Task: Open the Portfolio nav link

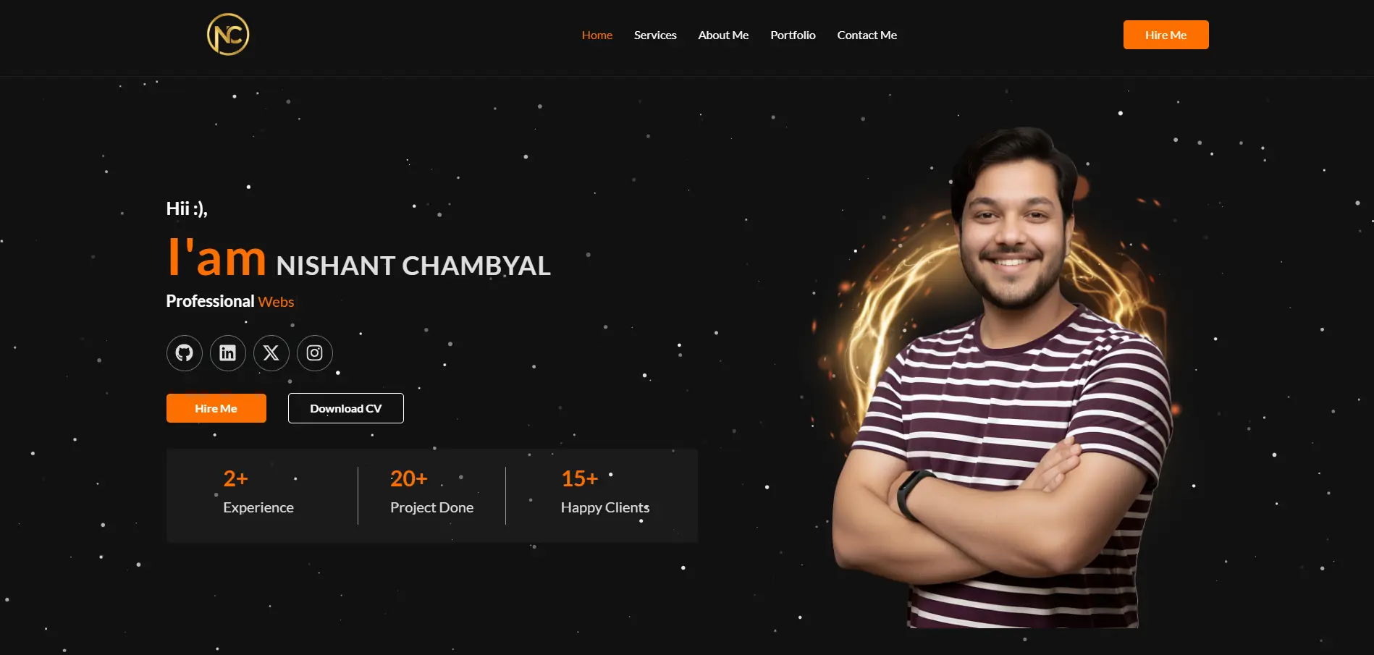Action: [793, 35]
